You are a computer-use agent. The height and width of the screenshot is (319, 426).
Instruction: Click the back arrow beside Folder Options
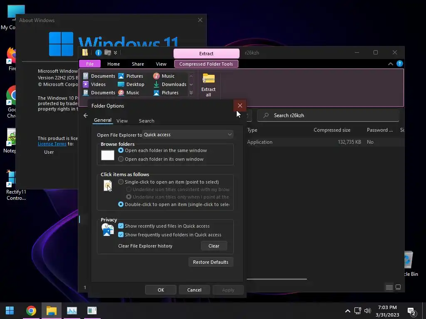pyautogui.click(x=86, y=115)
